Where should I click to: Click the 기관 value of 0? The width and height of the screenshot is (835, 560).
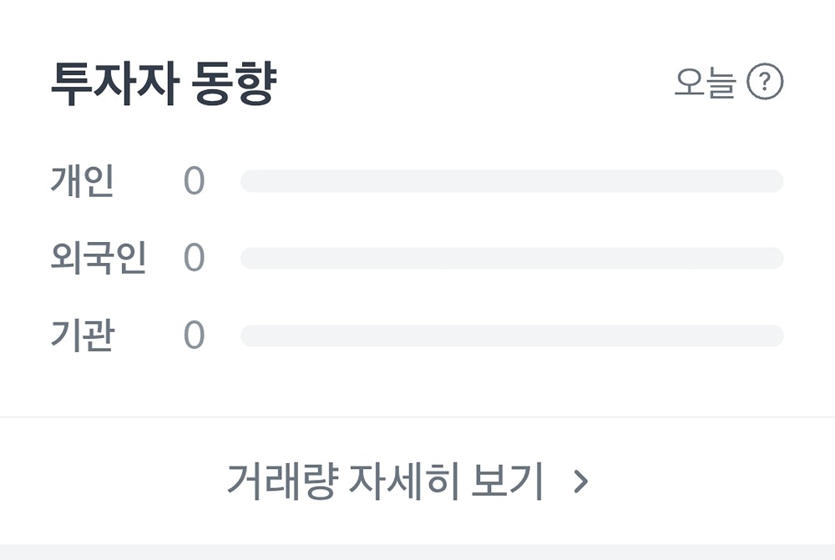[x=194, y=335]
